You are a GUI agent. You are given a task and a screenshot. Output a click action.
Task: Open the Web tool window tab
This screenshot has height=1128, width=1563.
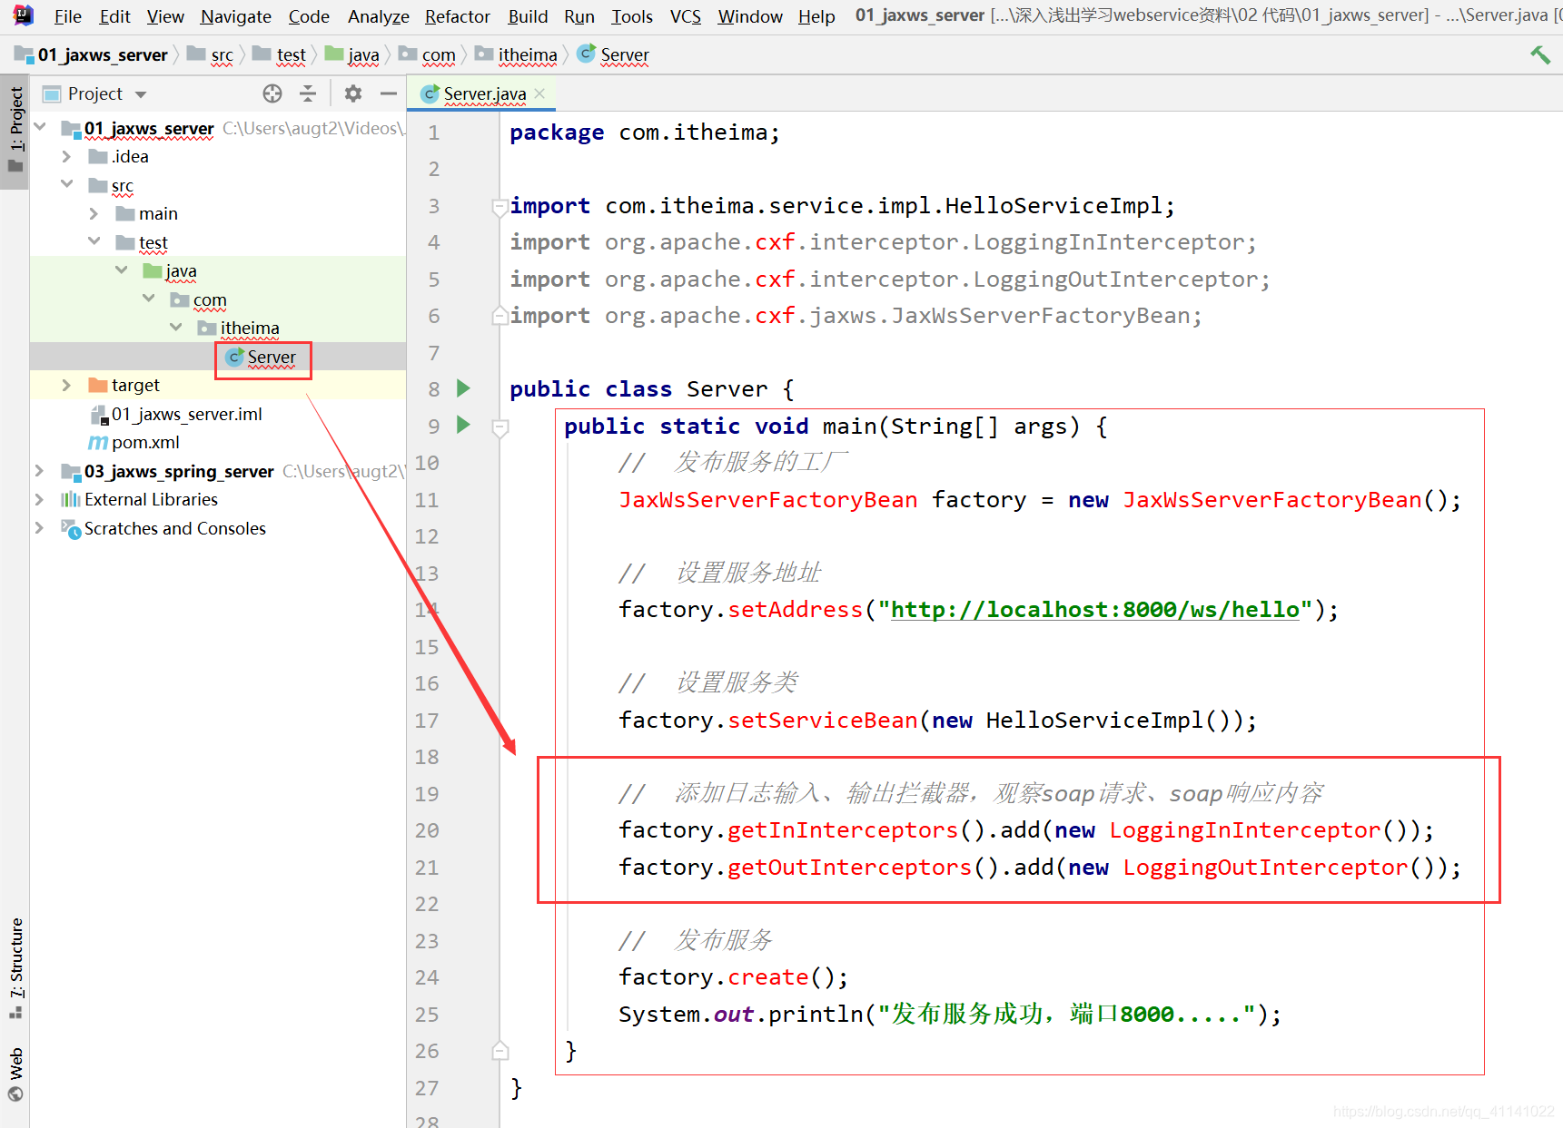[x=15, y=1074]
